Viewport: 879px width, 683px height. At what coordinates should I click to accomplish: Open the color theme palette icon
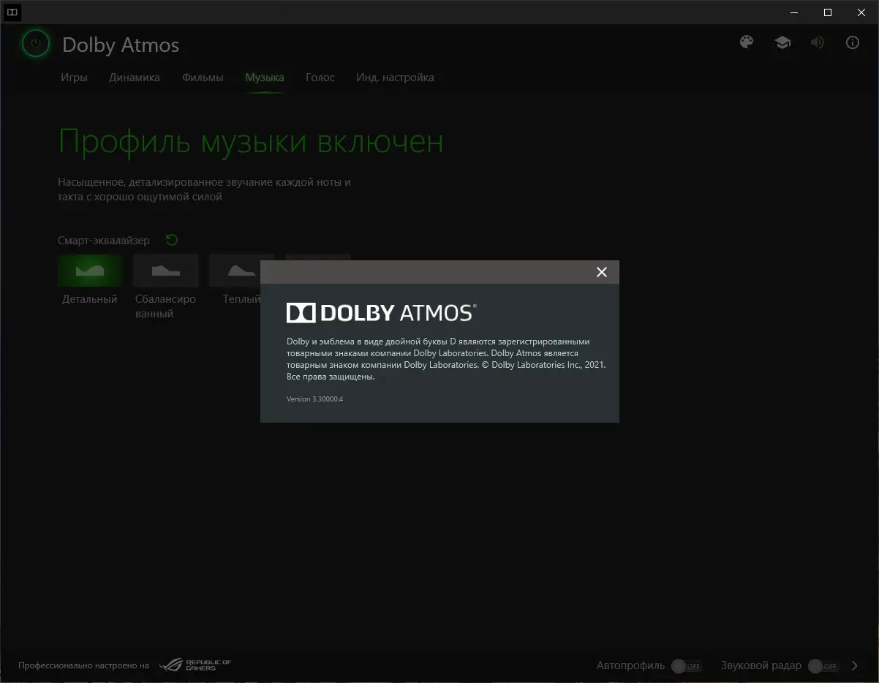click(x=747, y=42)
